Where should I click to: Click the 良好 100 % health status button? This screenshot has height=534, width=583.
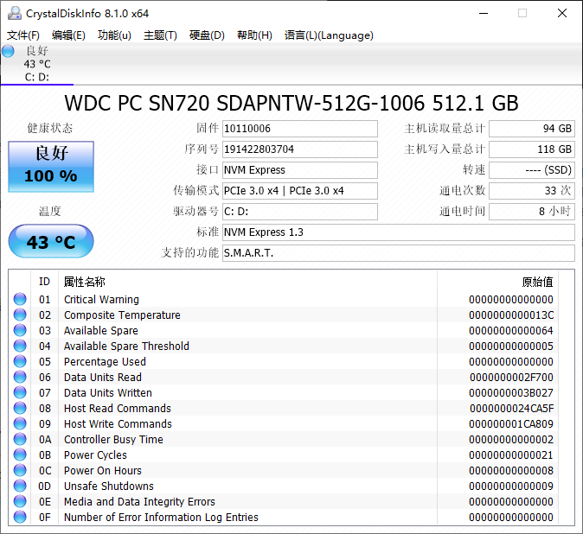tap(51, 167)
